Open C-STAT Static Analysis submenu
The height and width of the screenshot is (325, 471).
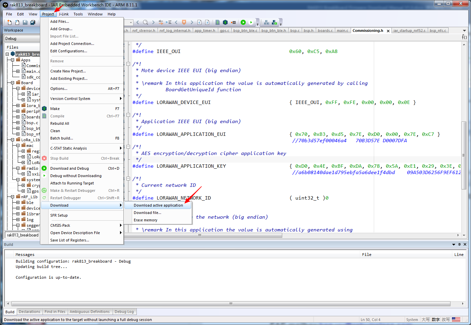pyautogui.click(x=82, y=148)
